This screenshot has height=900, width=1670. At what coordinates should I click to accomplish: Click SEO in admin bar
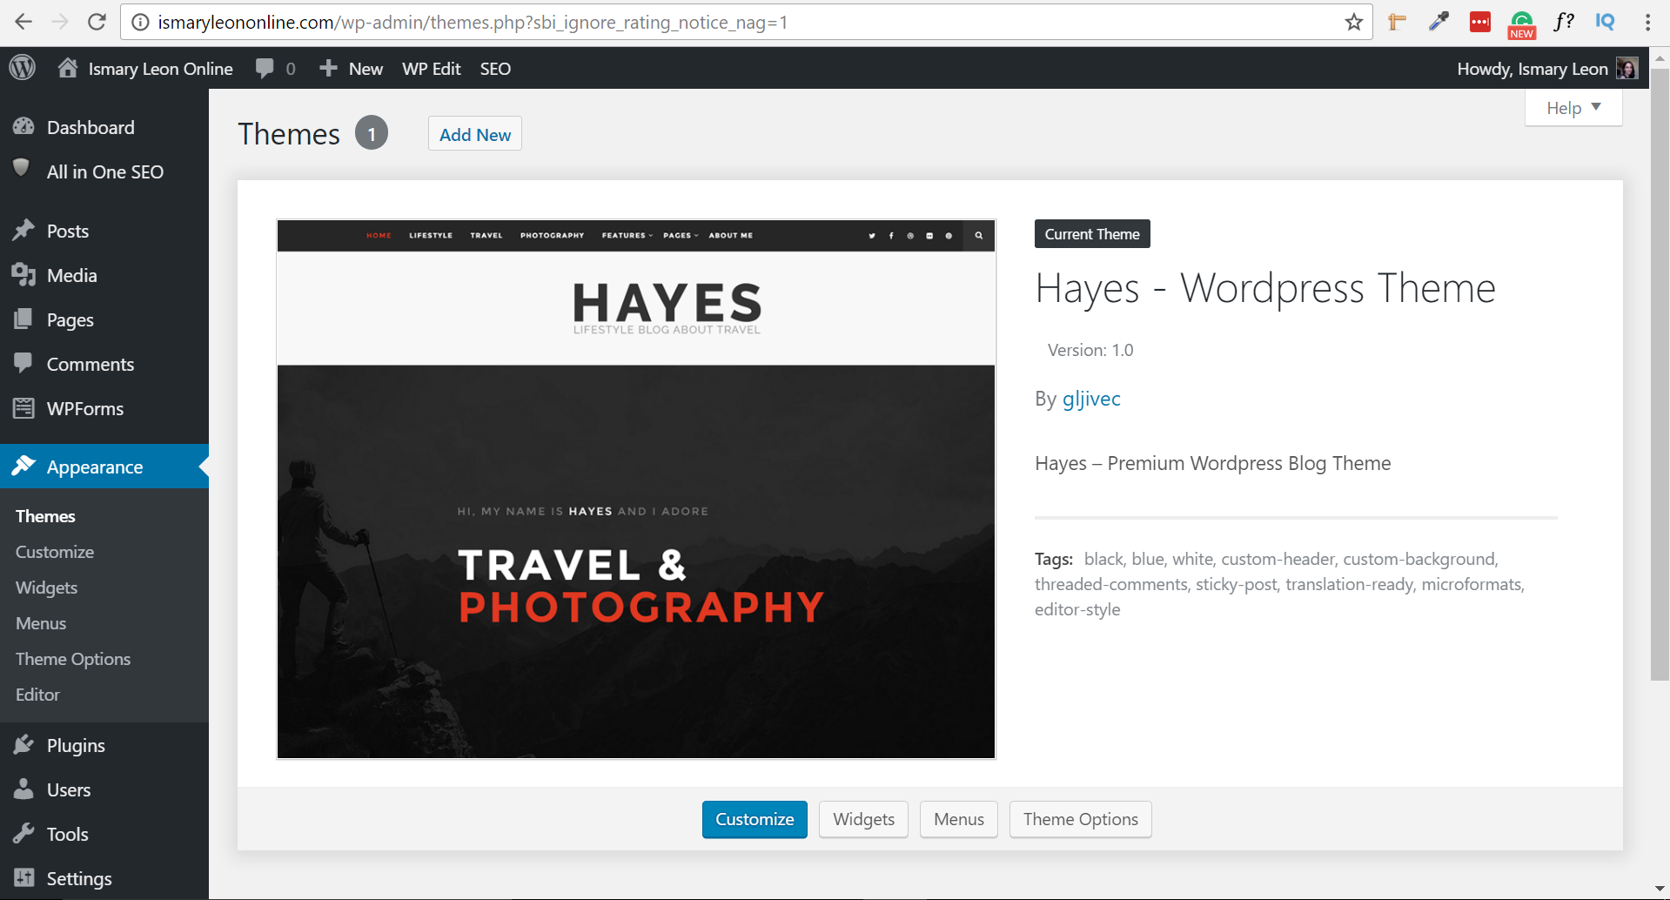click(495, 69)
